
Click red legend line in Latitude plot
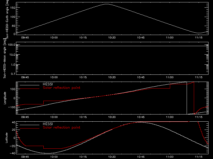point(30,129)
